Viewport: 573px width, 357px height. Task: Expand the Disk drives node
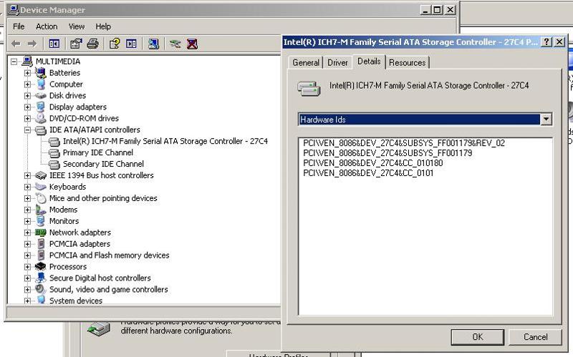tap(27, 96)
